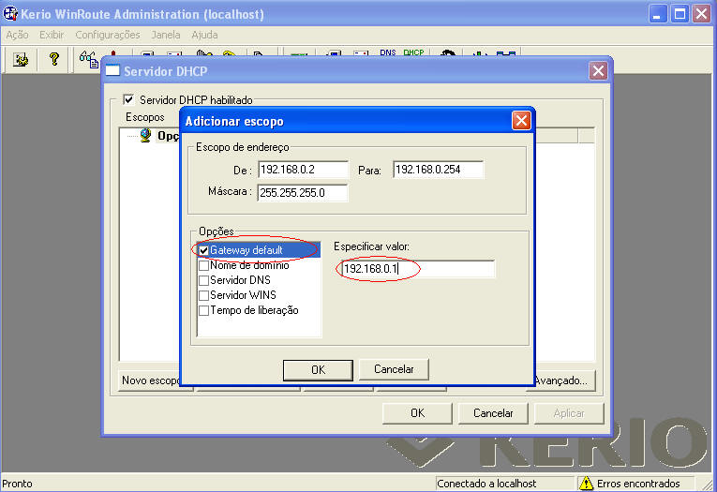The width and height of the screenshot is (717, 492).
Task: Toggle Servidor DHCP habilitado checkbox
Action: 129,100
